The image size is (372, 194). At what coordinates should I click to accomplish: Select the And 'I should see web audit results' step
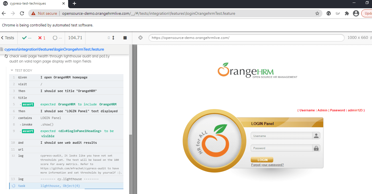click(66, 143)
